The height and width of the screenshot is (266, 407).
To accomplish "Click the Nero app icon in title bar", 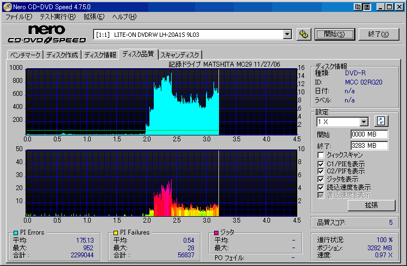I will (x=8, y=7).
